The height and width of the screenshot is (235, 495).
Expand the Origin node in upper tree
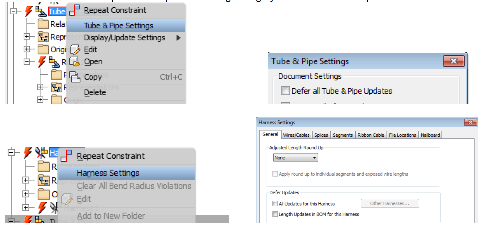27,49
